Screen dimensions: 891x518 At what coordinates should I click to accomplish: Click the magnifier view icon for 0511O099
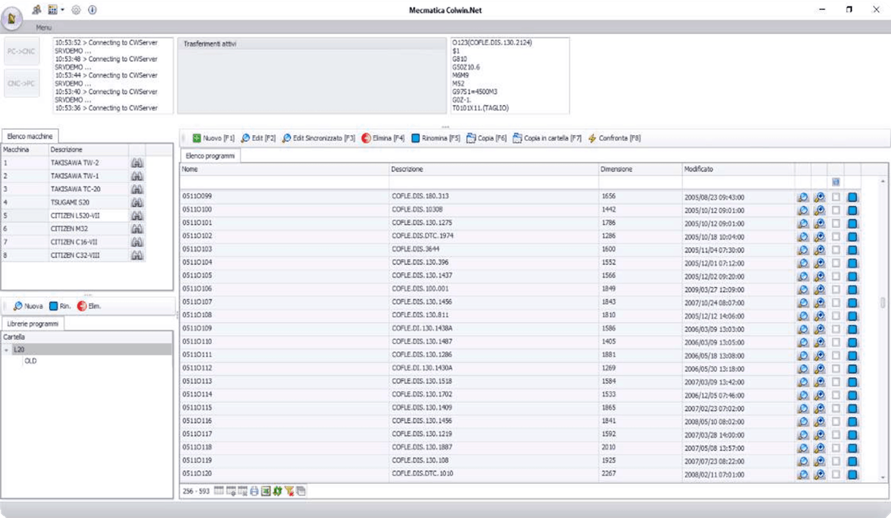803,197
